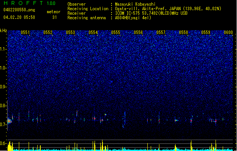Click the 0552 time marker

pos(48,32)
